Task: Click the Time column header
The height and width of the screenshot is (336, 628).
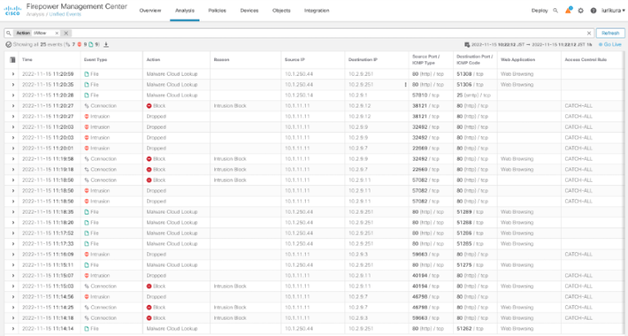Action: click(27, 60)
